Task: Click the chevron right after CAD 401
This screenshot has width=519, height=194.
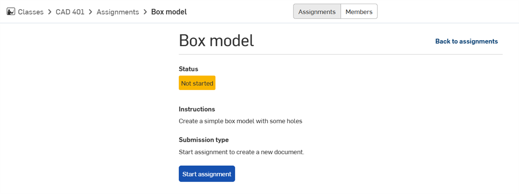Action: pos(90,12)
